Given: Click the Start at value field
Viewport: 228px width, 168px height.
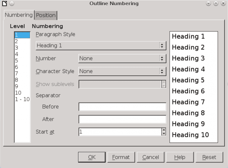Looking at the screenshot, I should click(120, 132).
